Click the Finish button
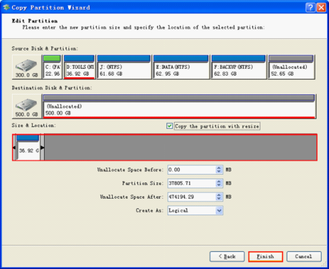The image size is (329, 269). coord(265,256)
